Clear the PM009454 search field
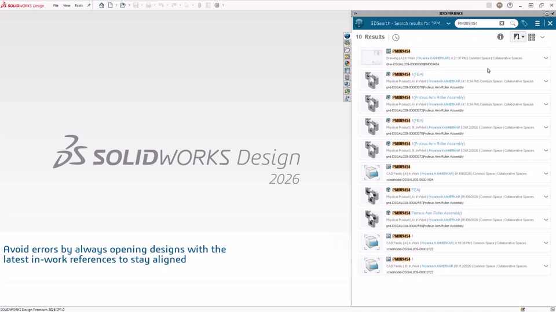This screenshot has height=312, width=556. pos(502,23)
